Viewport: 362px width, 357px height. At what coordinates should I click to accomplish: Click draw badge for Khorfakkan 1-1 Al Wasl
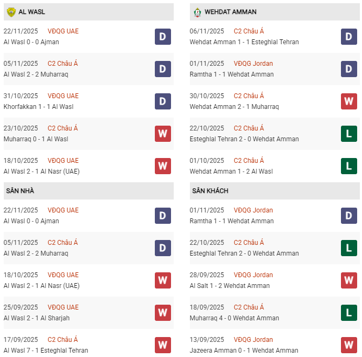[162, 101]
